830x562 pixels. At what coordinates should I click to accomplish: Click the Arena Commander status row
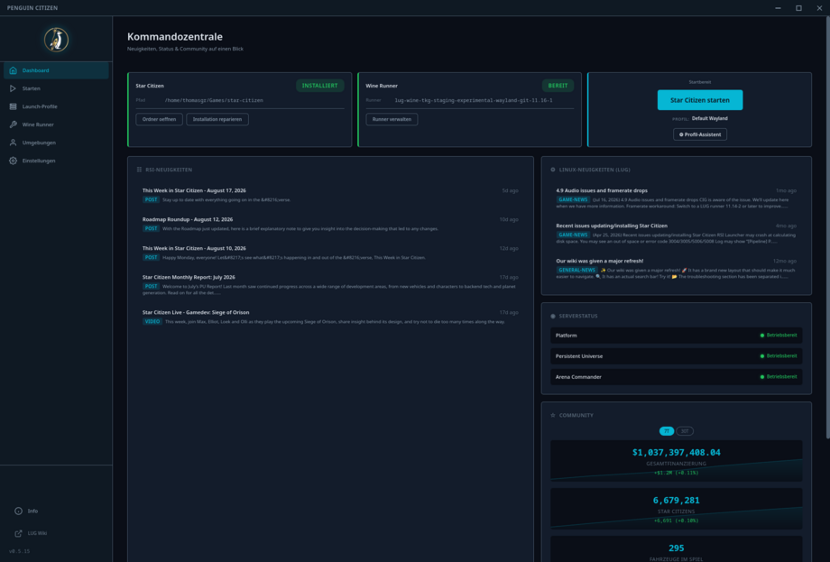click(x=676, y=377)
